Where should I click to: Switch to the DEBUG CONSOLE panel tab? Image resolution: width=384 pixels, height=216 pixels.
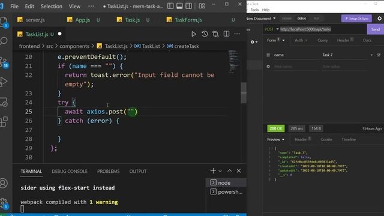(x=70, y=171)
